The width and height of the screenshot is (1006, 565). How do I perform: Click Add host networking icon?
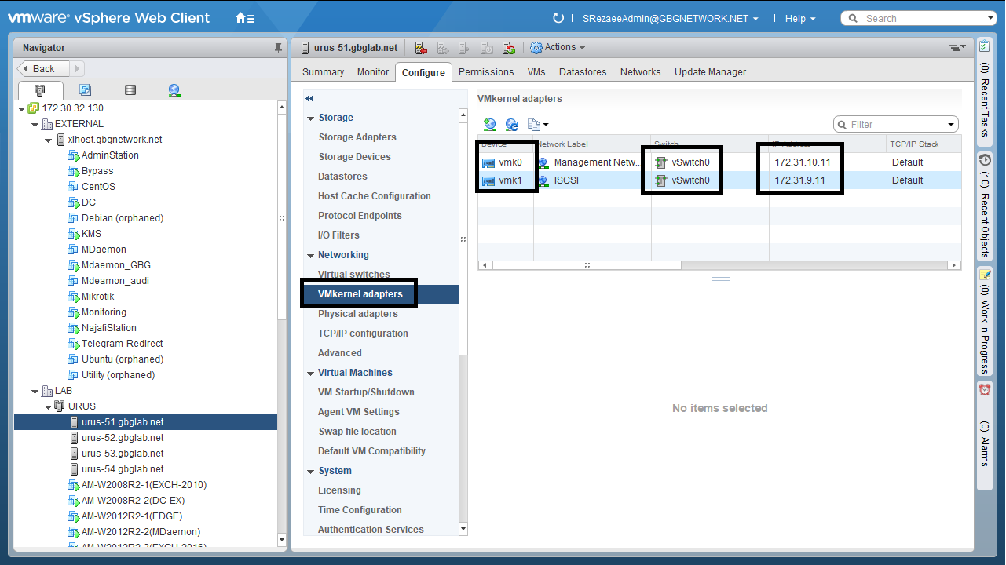(x=490, y=125)
